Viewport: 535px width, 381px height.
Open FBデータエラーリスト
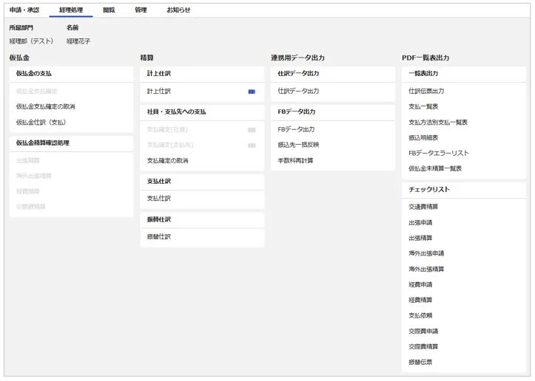point(439,153)
